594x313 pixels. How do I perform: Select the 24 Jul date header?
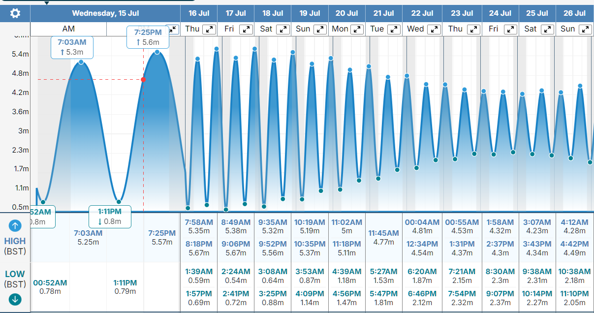[x=500, y=13]
